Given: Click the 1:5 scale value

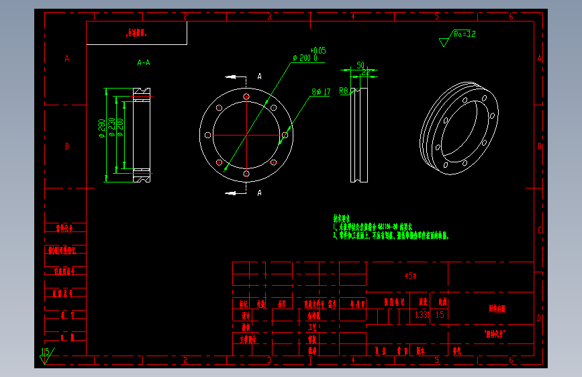Looking at the screenshot, I should pos(440,315).
